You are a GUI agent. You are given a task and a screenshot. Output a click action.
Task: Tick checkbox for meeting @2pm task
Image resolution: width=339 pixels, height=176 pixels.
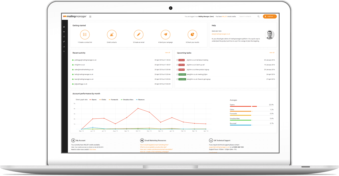[177, 74]
